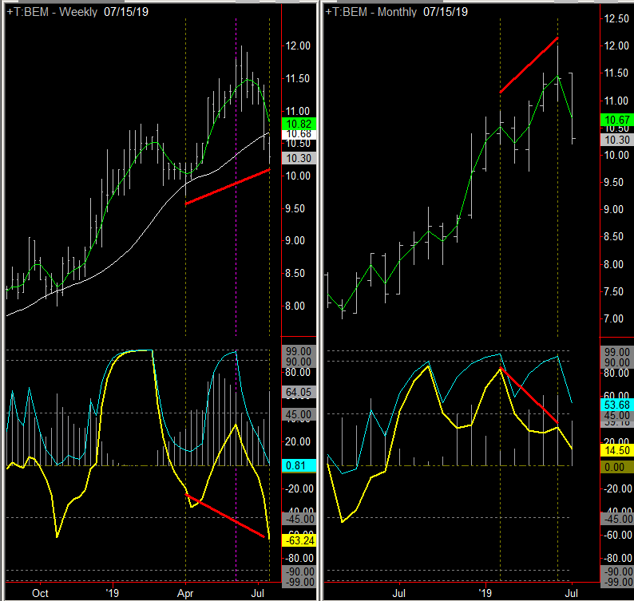This screenshot has height=601, width=634.
Task: Click the '19 label on monthly time axis
Action: (485, 593)
